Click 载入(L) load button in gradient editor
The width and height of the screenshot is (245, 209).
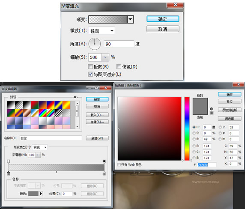(97, 115)
